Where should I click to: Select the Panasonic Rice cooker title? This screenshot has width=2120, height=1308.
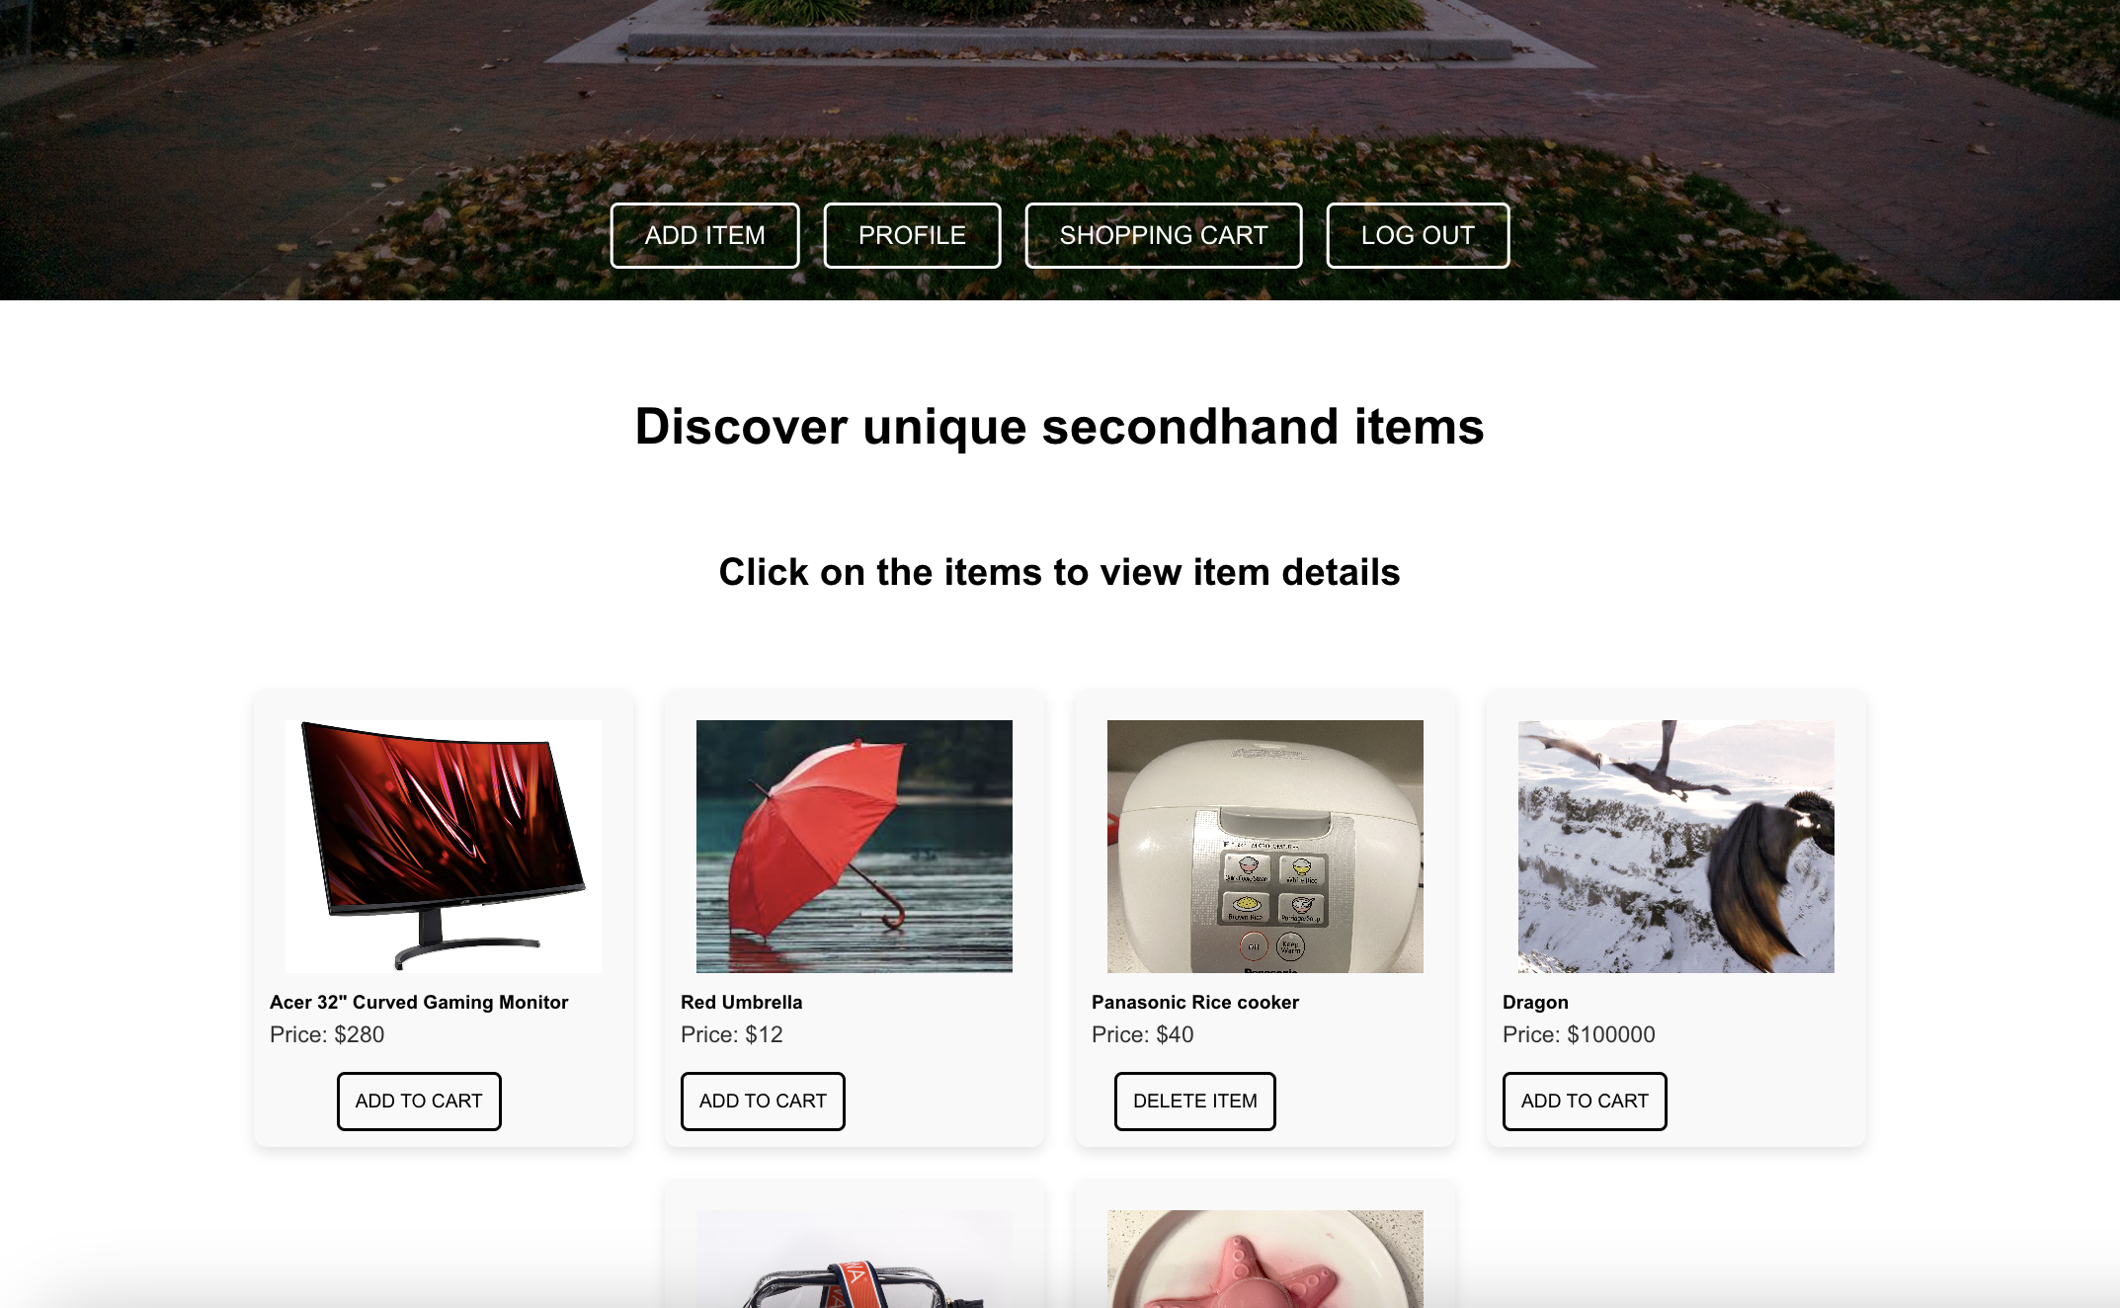coord(1195,1002)
